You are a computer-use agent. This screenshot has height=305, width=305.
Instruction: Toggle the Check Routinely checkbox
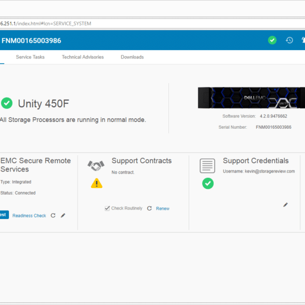click(107, 209)
